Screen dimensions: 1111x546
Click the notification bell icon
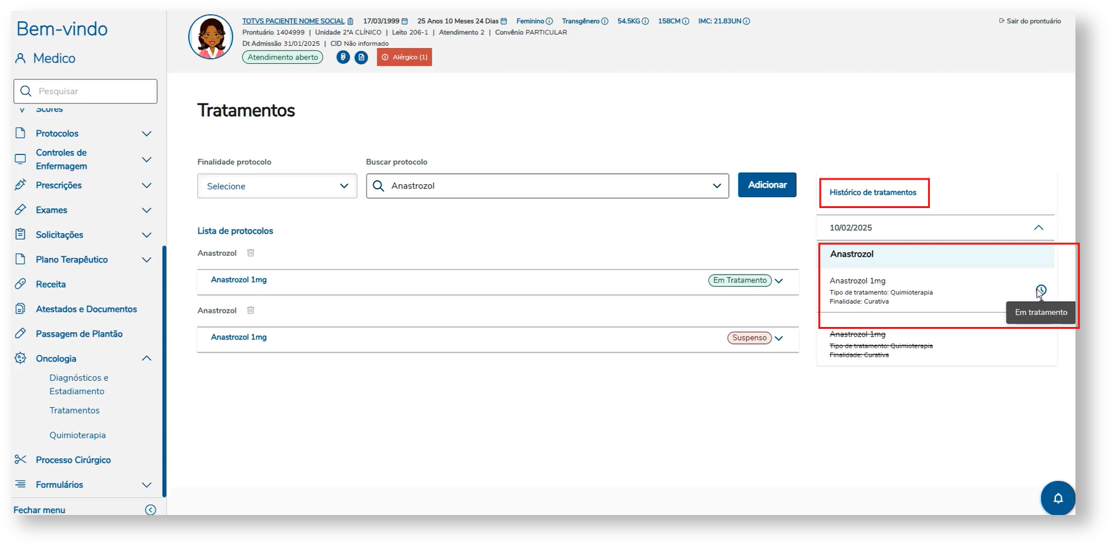point(1057,498)
